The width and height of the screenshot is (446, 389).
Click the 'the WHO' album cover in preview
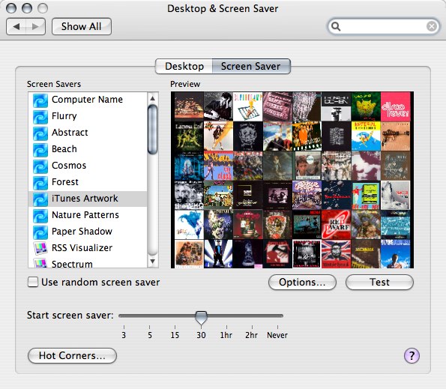pos(189,195)
